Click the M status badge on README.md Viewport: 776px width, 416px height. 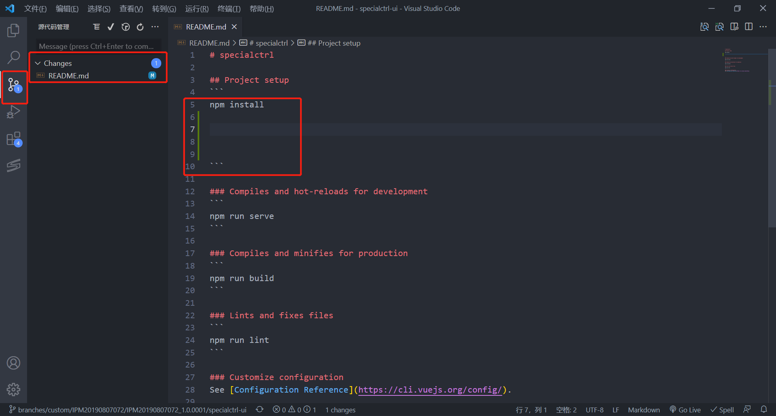coord(152,76)
